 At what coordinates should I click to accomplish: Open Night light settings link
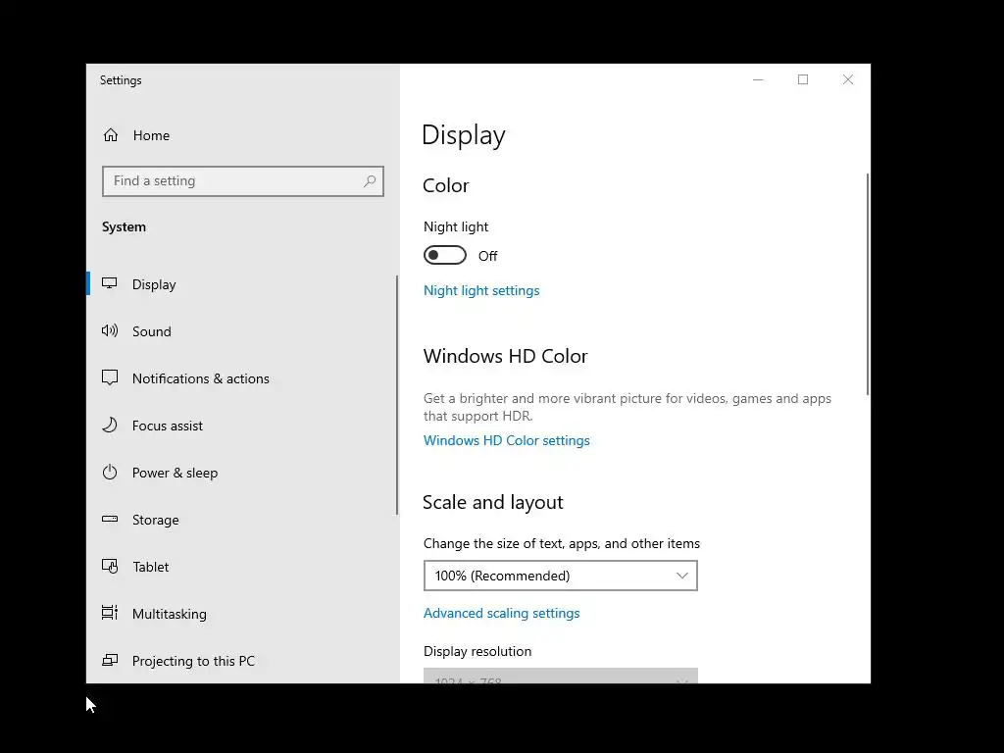[481, 290]
